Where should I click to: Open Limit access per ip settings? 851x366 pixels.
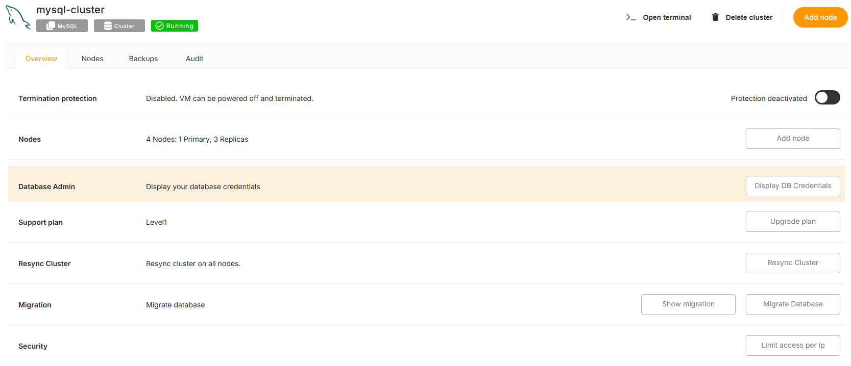[x=792, y=346]
